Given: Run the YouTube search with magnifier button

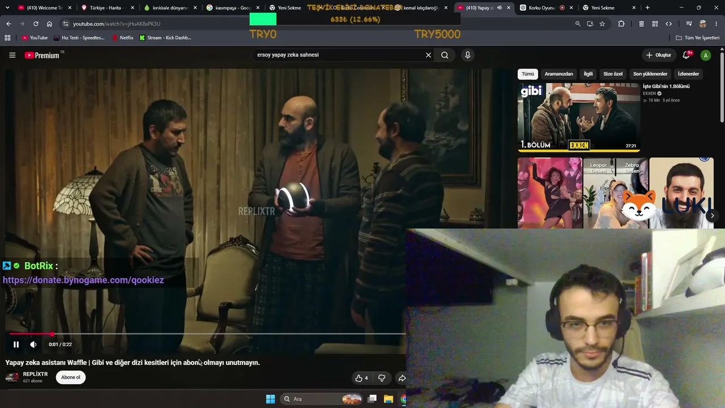Looking at the screenshot, I should pyautogui.click(x=445, y=55).
